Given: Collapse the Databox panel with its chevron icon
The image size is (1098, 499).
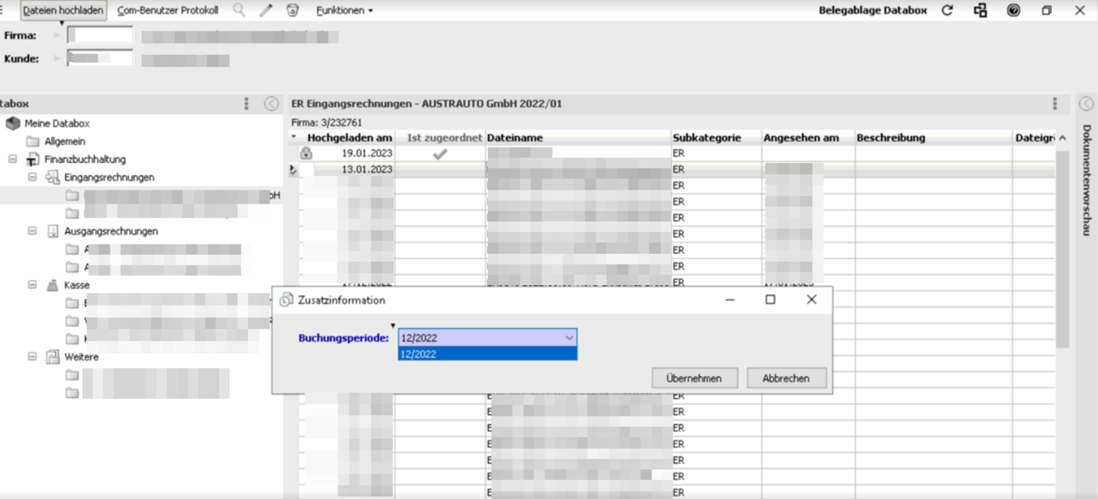Looking at the screenshot, I should [x=272, y=103].
